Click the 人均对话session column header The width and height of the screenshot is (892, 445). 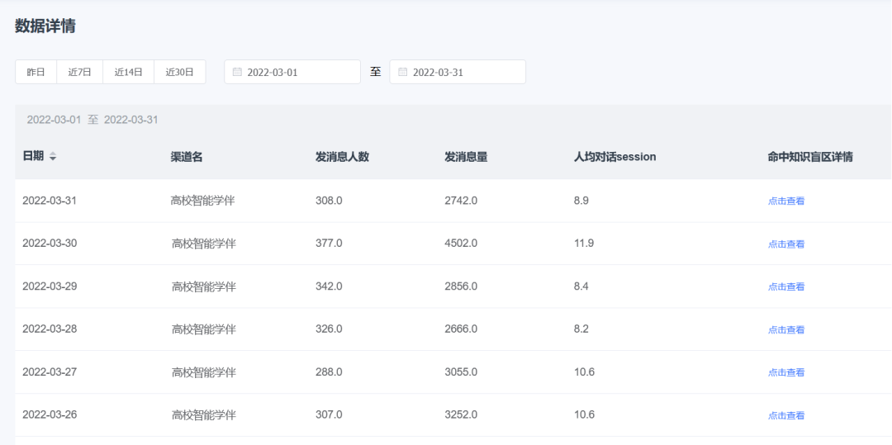pos(615,157)
